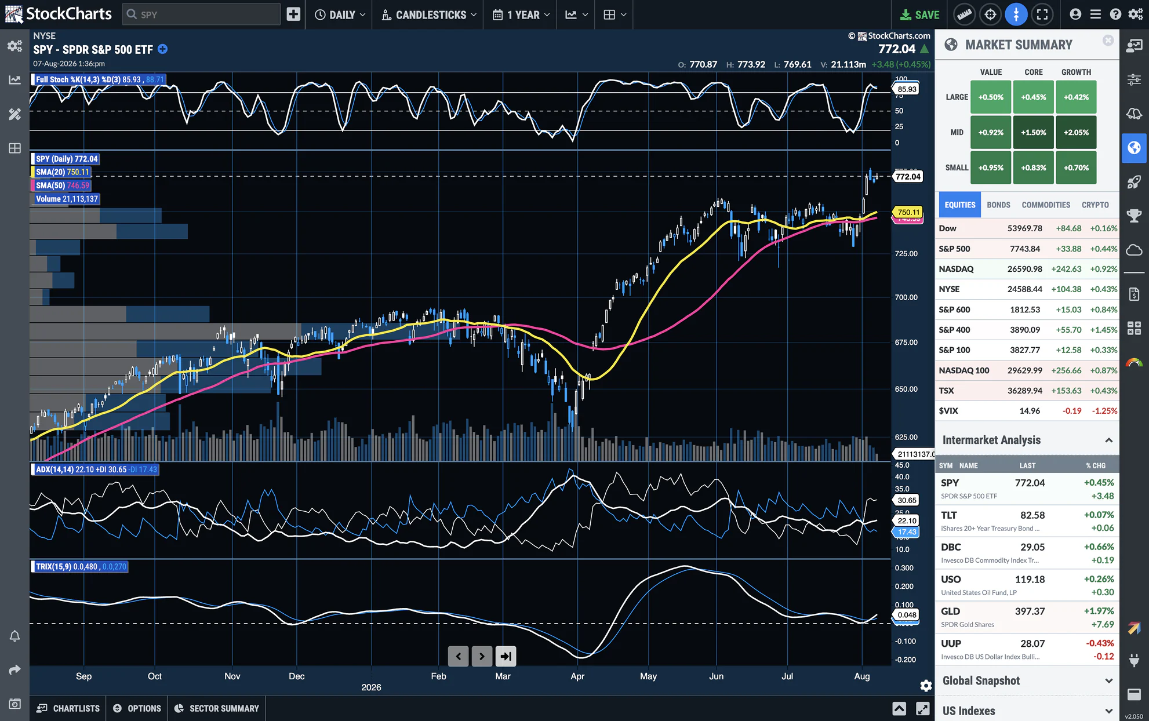The image size is (1149, 721).
Task: Click the StockCharts logo
Action: tap(58, 14)
